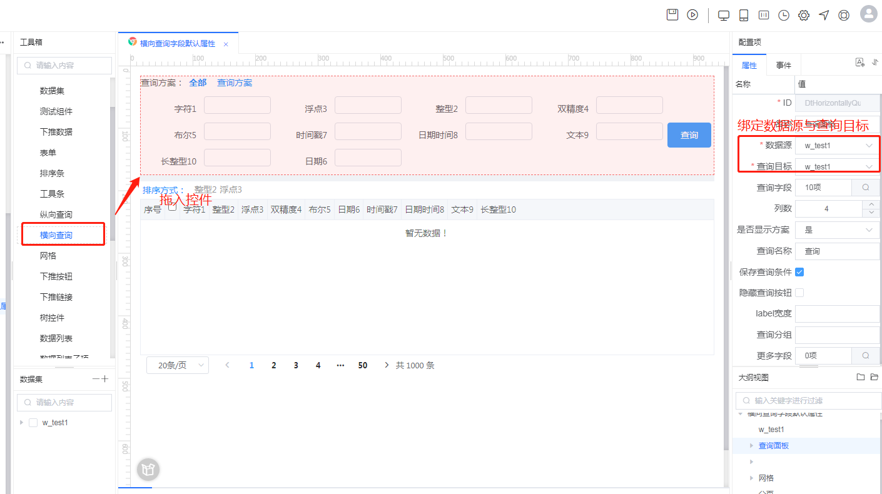Tick the w_test1 dataset checkbox

[34, 423]
